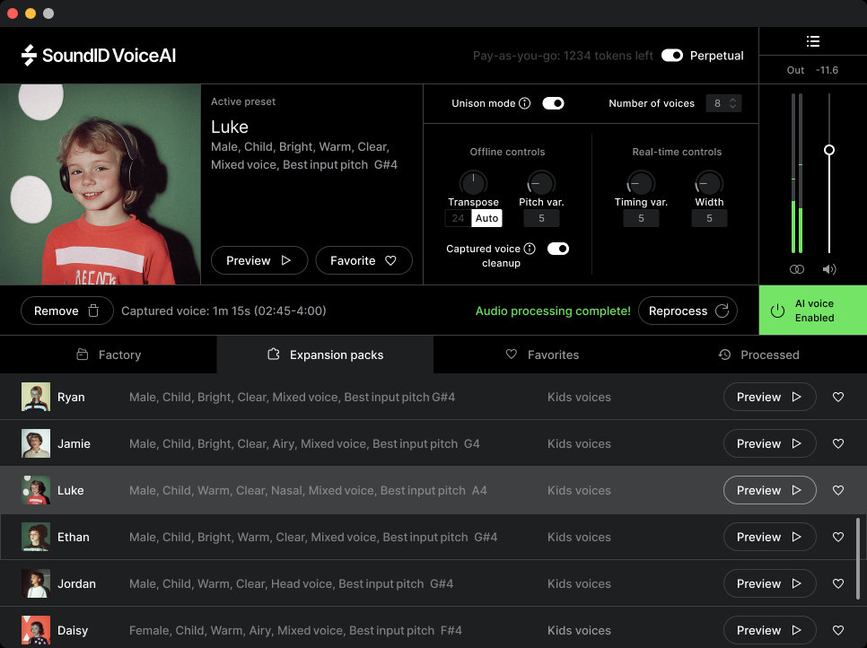Open the Unison mode info tooltip icon
The image size is (867, 648).
click(525, 103)
